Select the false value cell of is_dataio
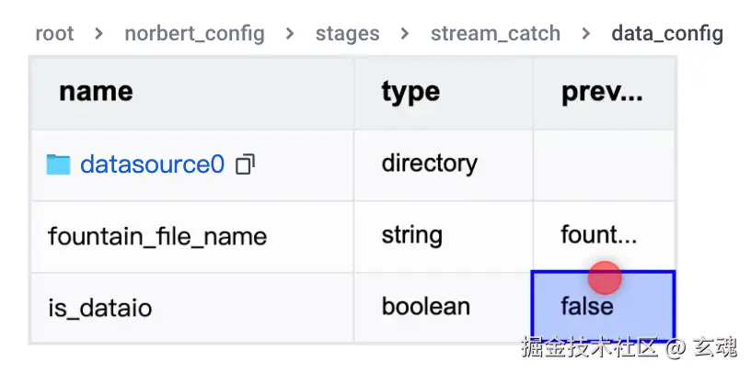The image size is (751, 373). [603, 306]
